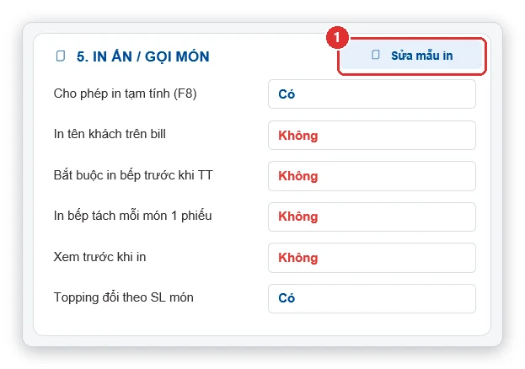Screen dimensions: 525x369
Task: Click the label 'Bắt buộc in bếp trước khi TT'
Action: (133, 175)
